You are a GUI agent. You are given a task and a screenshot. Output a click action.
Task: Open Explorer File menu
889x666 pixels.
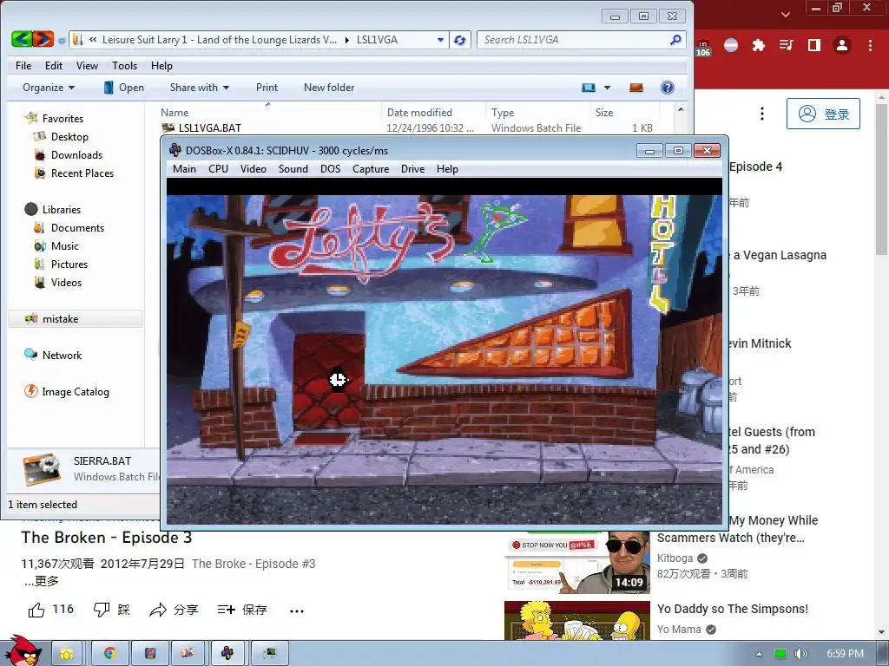tap(23, 66)
